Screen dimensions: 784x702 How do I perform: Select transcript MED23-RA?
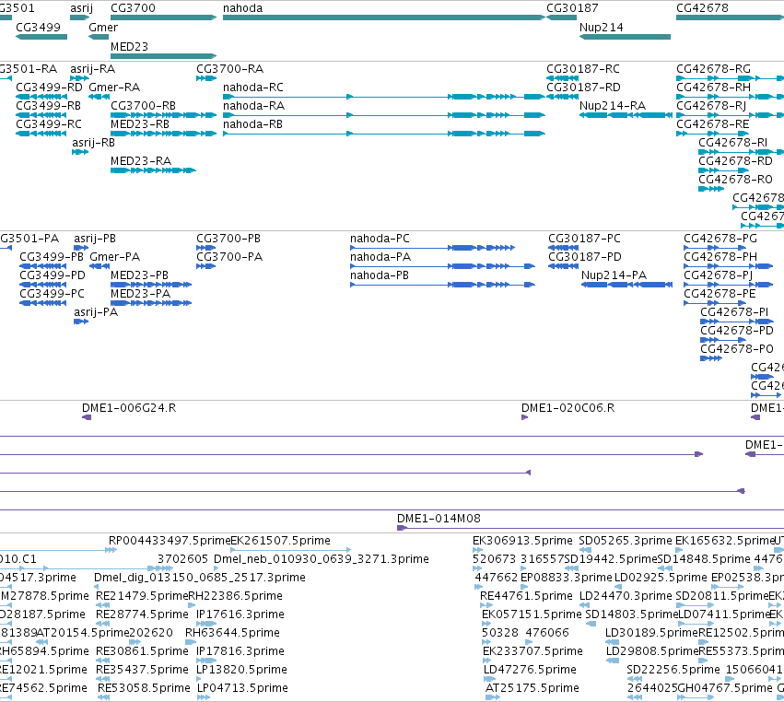pyautogui.click(x=153, y=170)
